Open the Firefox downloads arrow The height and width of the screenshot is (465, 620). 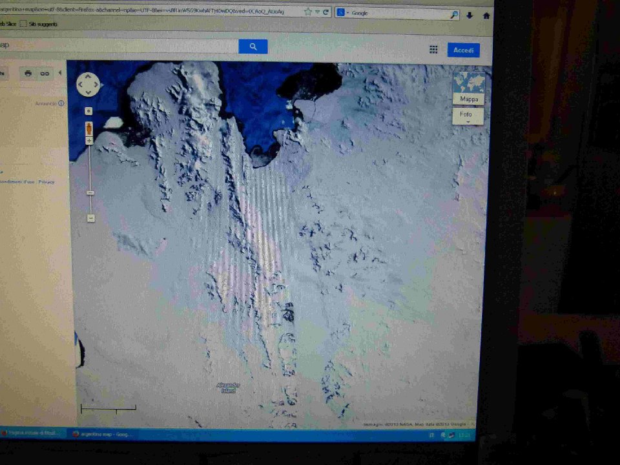pos(470,15)
